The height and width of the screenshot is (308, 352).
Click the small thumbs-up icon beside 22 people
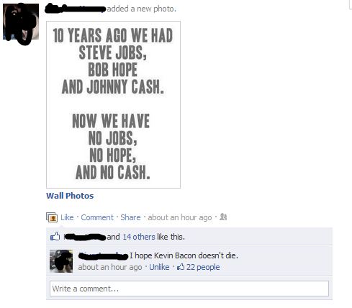(181, 267)
